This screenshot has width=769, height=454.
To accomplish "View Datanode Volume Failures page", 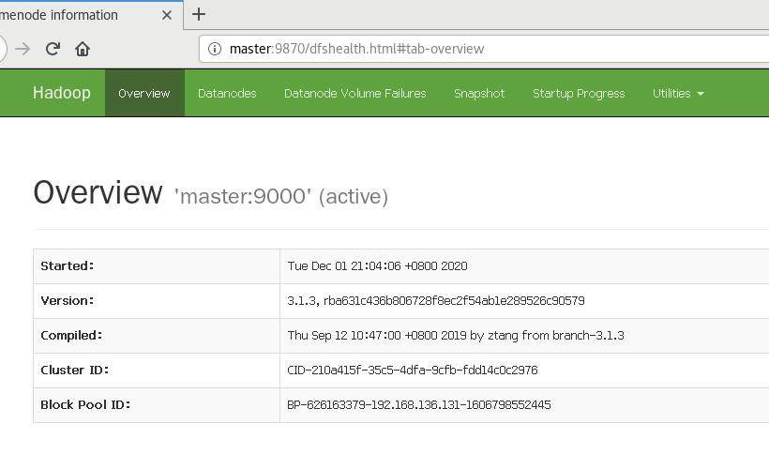I will (x=354, y=94).
